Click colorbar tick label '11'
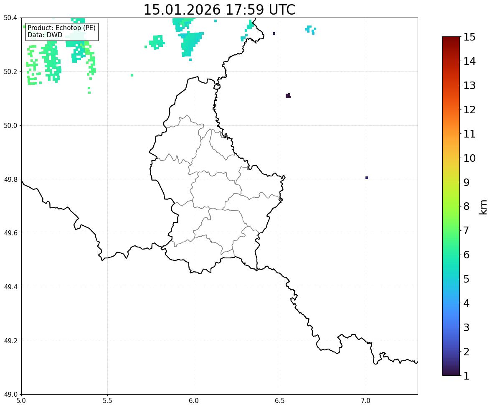 [x=469, y=134]
